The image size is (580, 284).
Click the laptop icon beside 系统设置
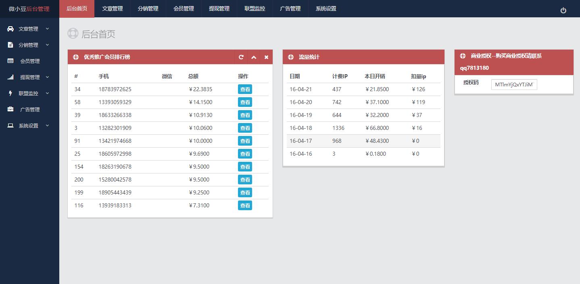tap(10, 126)
